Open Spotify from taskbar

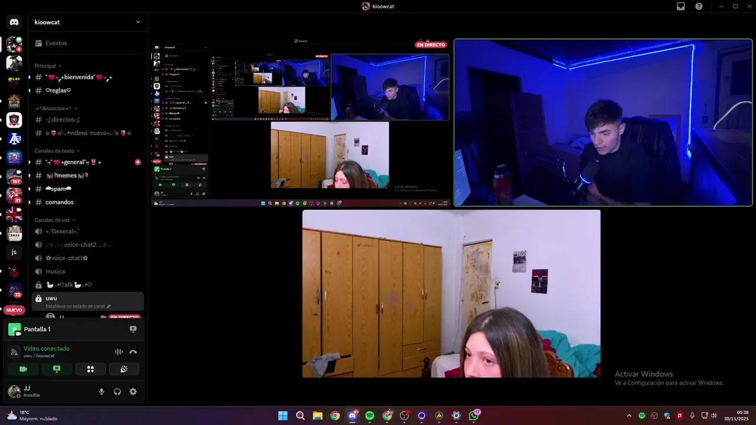click(370, 416)
